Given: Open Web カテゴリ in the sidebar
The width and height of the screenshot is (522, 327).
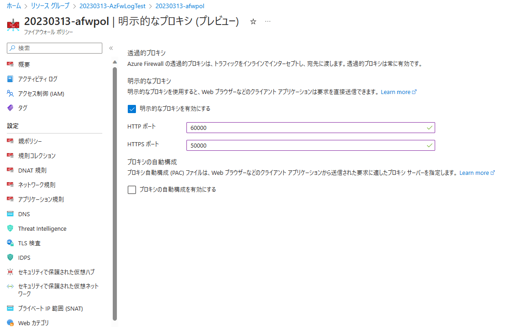Looking at the screenshot, I should coord(33,323).
